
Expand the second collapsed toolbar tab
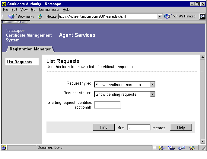24,22
